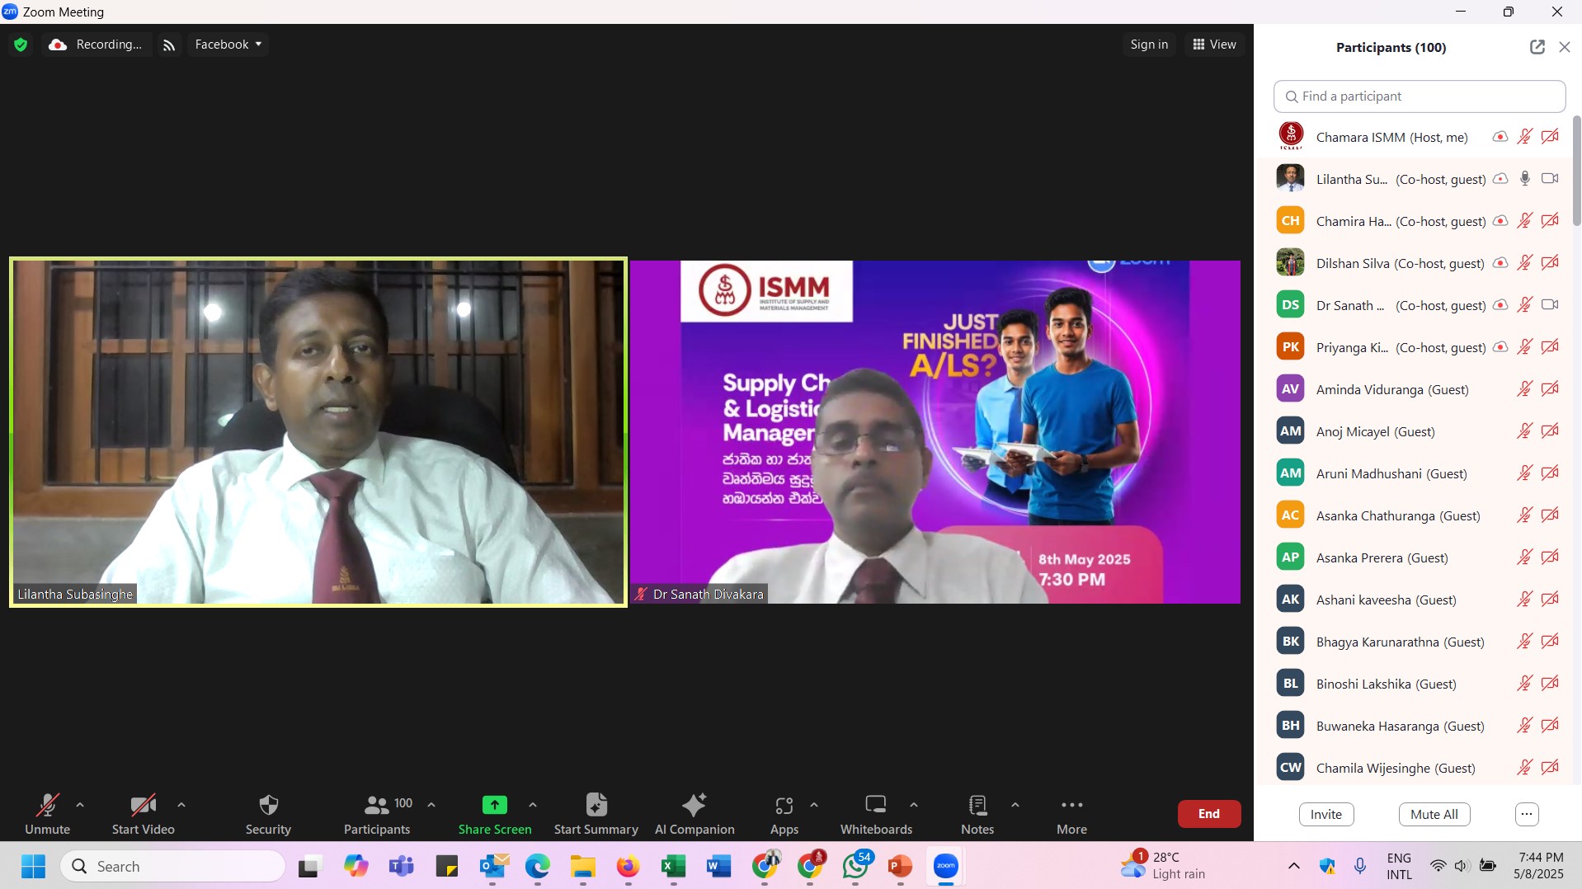Open Outlook from the taskbar
Screen dimensions: 1582x889
coord(492,867)
